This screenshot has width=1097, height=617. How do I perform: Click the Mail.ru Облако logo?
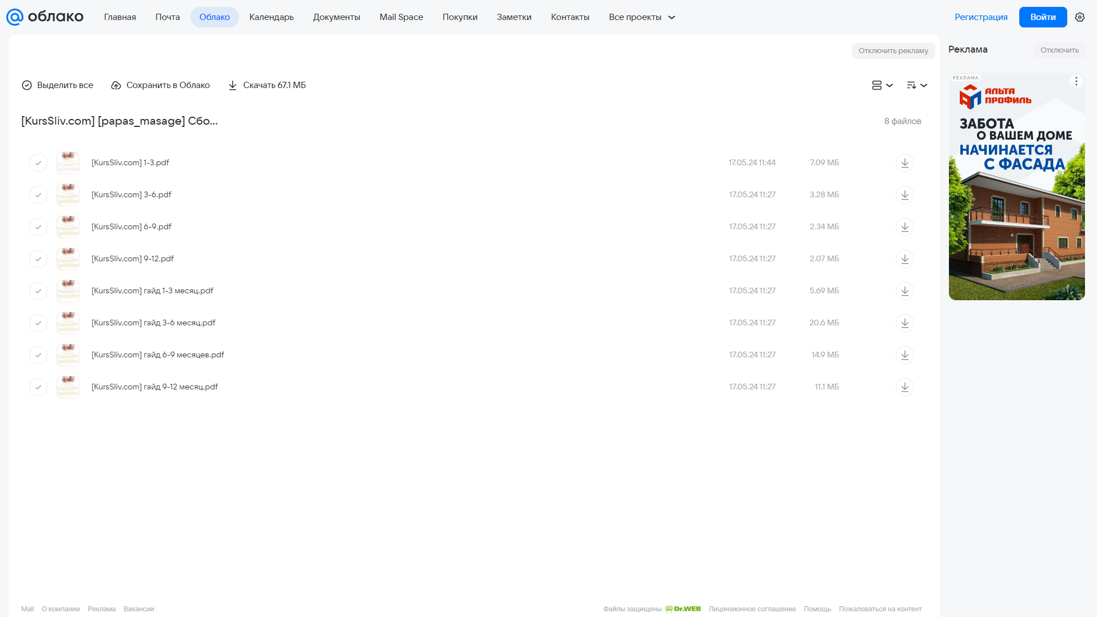pyautogui.click(x=45, y=17)
